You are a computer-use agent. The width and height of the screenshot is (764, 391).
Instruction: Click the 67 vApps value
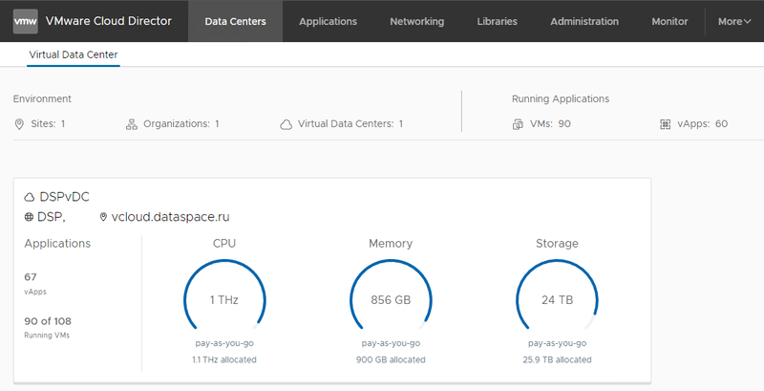(x=31, y=277)
